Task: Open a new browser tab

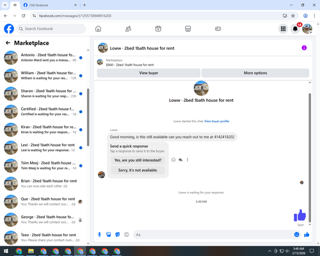Action: click(84, 5)
